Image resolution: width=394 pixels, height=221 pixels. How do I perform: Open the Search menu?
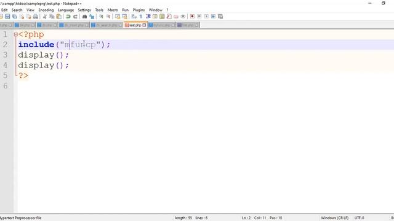pyautogui.click(x=17, y=10)
